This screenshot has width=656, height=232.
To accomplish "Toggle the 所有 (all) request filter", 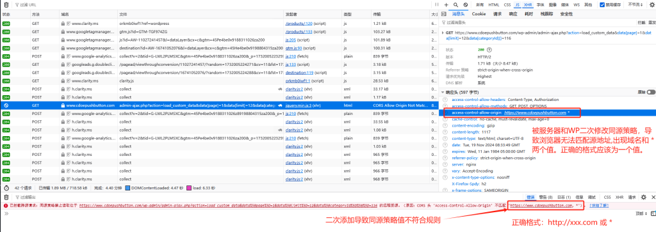I will [x=479, y=4].
